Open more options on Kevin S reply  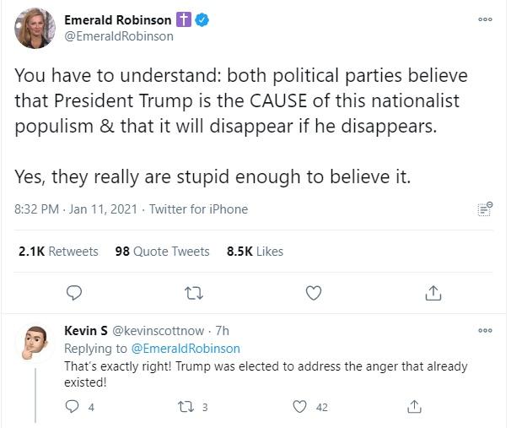(x=485, y=331)
